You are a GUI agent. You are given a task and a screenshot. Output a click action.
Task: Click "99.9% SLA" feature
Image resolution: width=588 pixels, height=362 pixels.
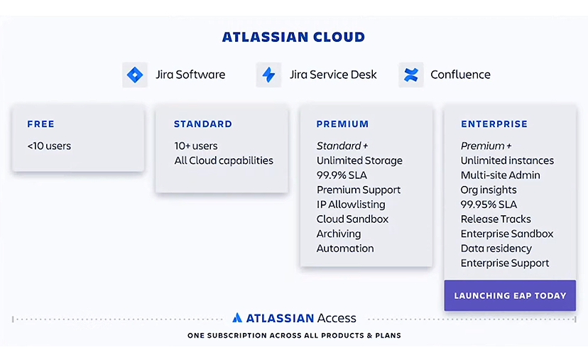(342, 175)
